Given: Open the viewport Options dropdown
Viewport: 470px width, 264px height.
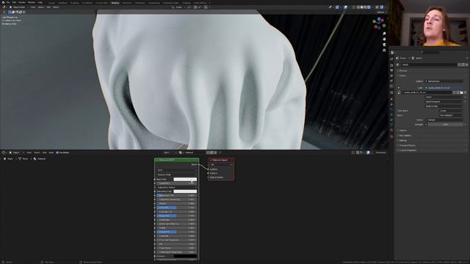Looking at the screenshot, I should 381,12.
